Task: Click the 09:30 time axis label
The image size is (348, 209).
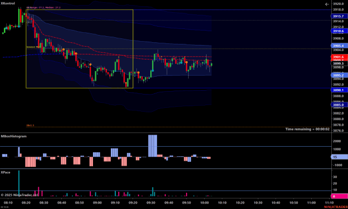Action: pyautogui.click(x=151, y=202)
